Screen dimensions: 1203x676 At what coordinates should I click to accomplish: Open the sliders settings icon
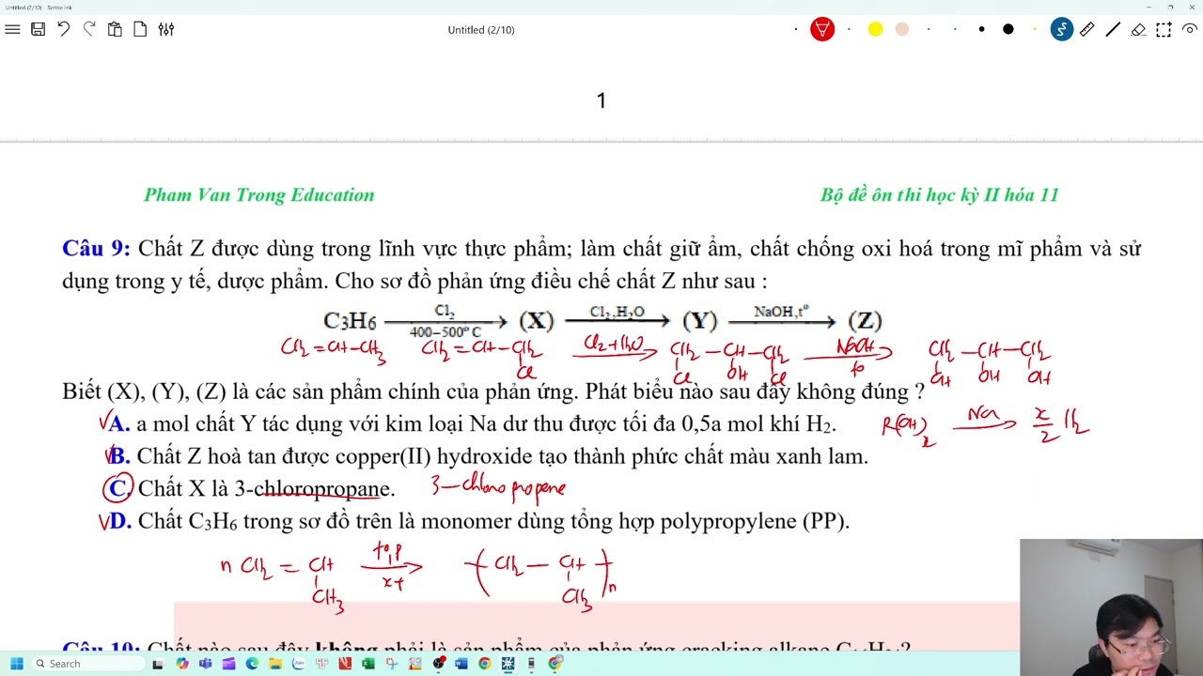tap(166, 29)
